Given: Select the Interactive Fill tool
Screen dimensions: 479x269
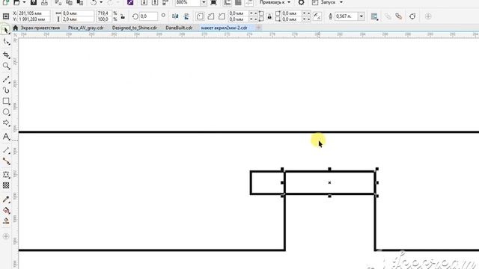Looking at the screenshot, I should [6, 210].
